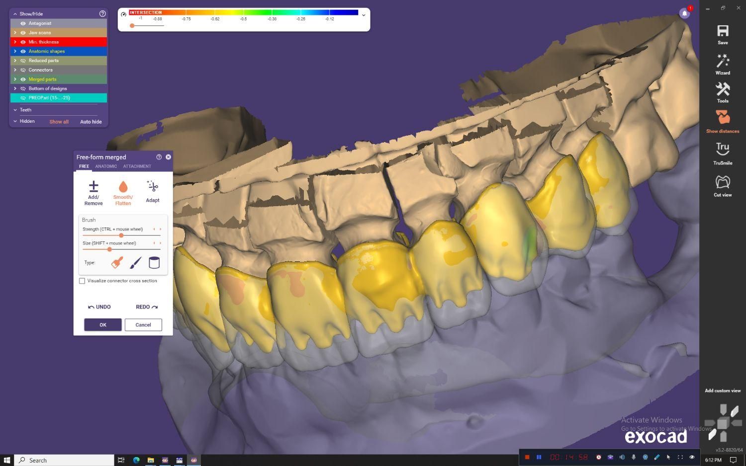Stop the screen recording
Viewport: 746px width, 466px height.
pos(527,457)
